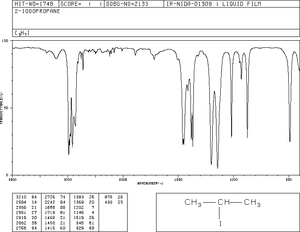This screenshot has width=300, height=232.
Task: Select peak table entry 1460
Action: point(50,218)
